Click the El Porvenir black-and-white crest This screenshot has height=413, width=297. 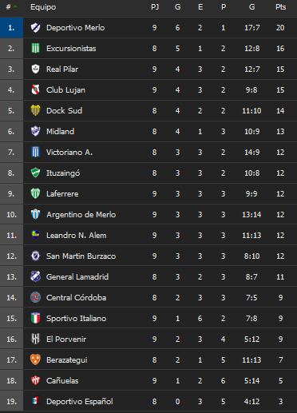35,340
